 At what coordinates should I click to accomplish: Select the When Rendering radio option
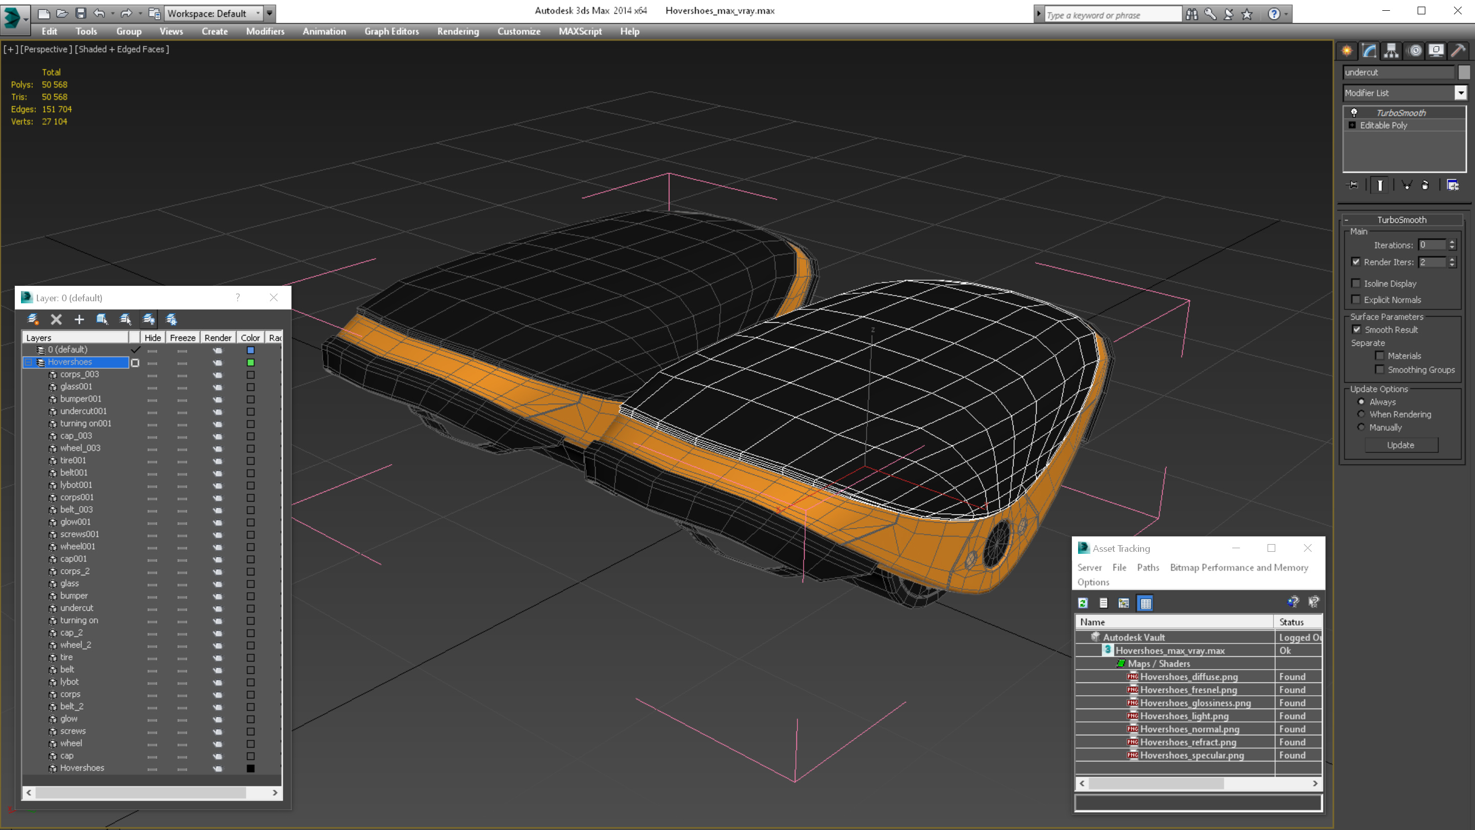[x=1362, y=414]
